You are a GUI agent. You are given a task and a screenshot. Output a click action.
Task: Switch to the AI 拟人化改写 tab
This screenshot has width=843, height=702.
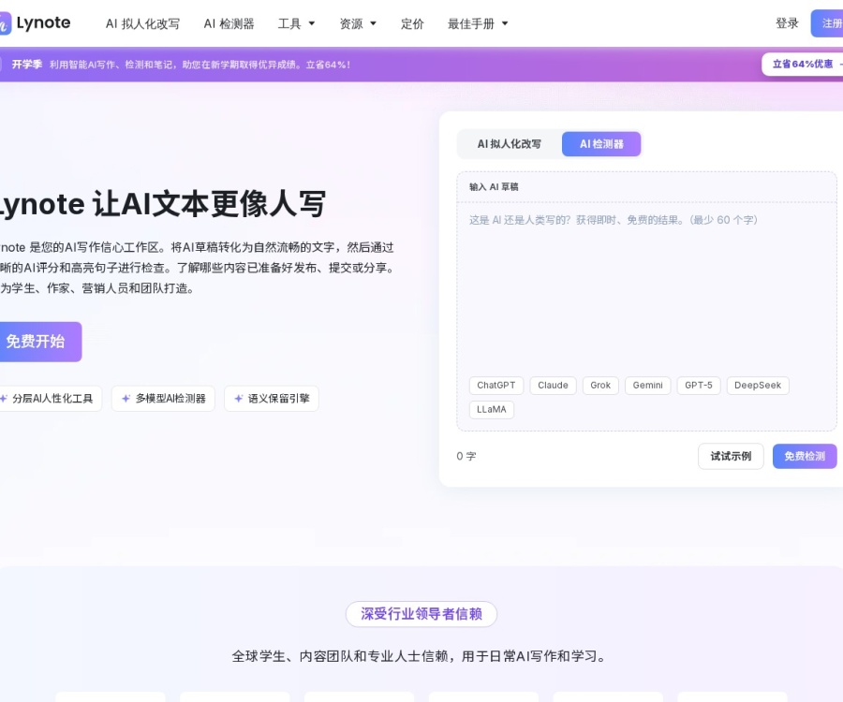click(510, 144)
